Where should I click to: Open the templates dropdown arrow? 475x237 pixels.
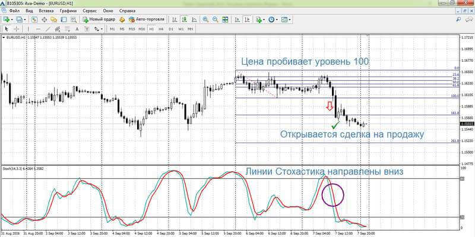click(290, 20)
